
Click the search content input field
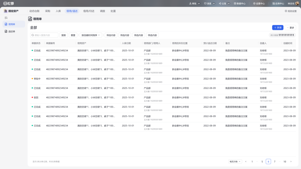point(45,35)
